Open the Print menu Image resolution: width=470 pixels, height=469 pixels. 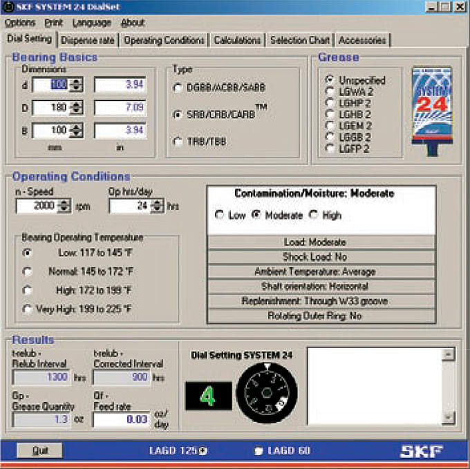point(54,23)
